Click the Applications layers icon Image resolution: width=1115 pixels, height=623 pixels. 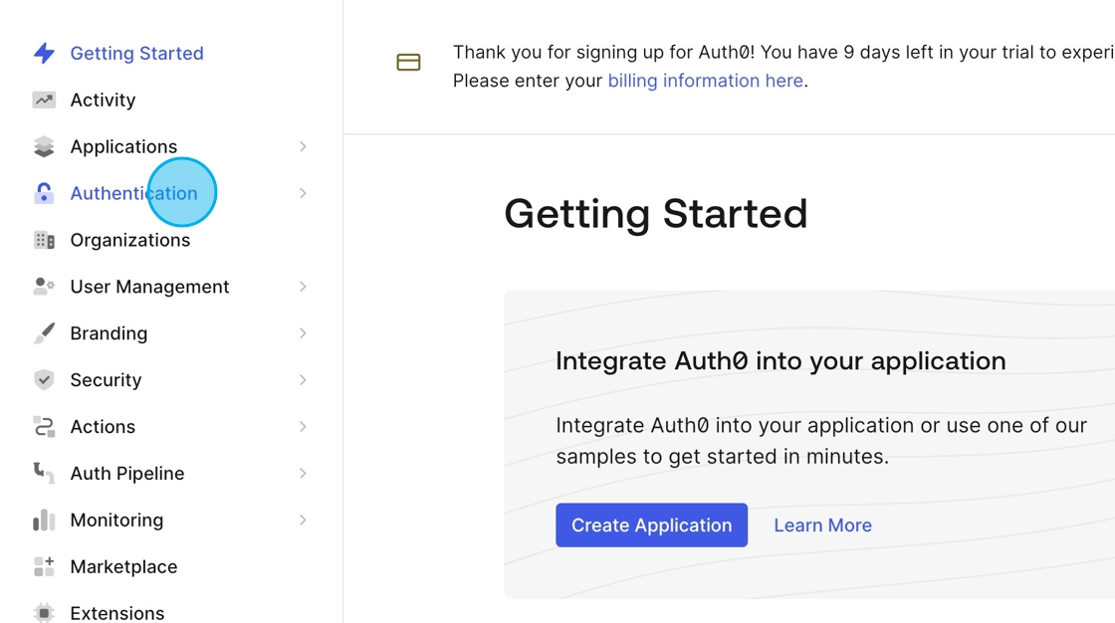[x=44, y=146]
